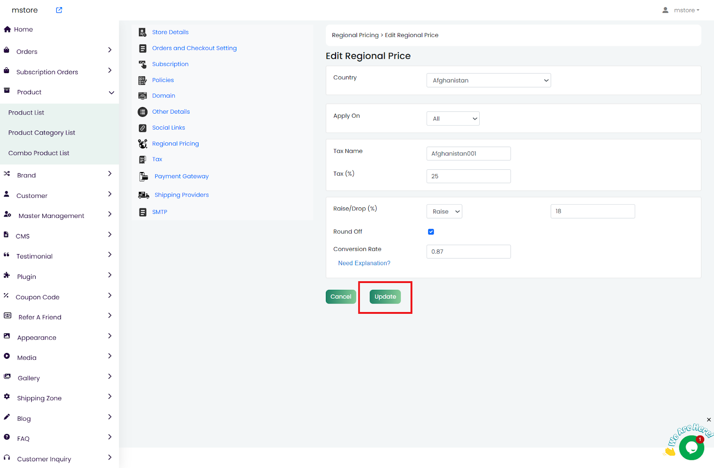Click the Regional Pricing globe icon
Image resolution: width=714 pixels, height=468 pixels.
(142, 144)
